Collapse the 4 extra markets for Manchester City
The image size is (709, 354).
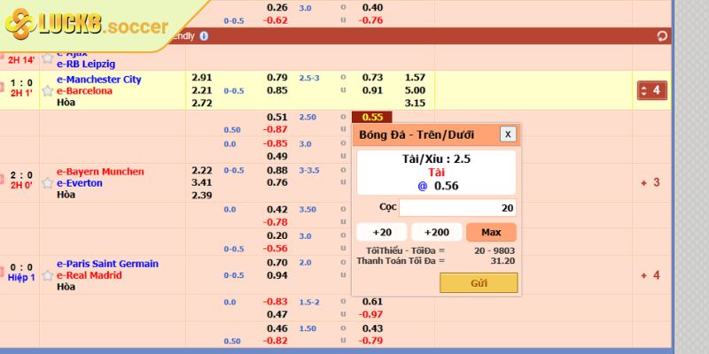652,90
